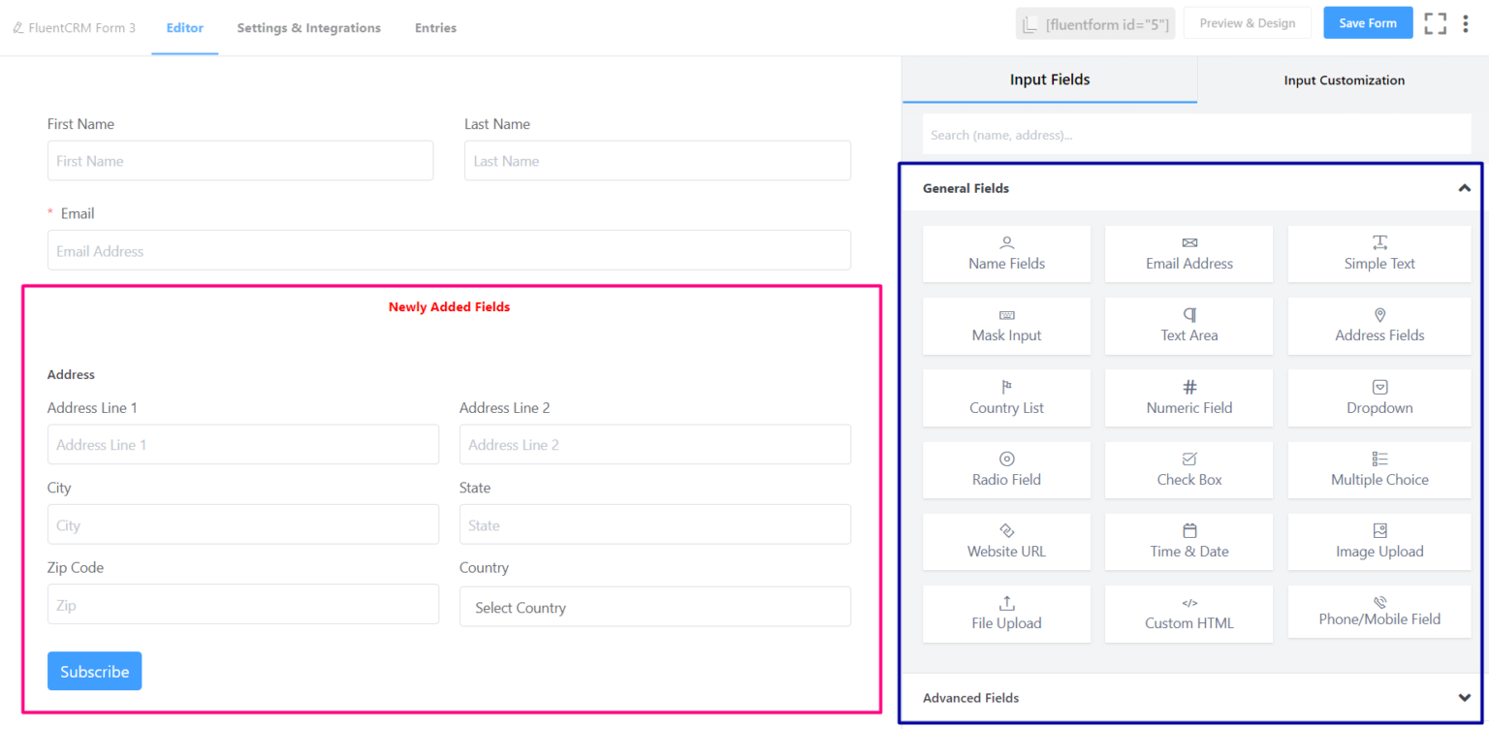This screenshot has width=1489, height=729.
Task: Add a Country List field
Action: click(x=1006, y=397)
